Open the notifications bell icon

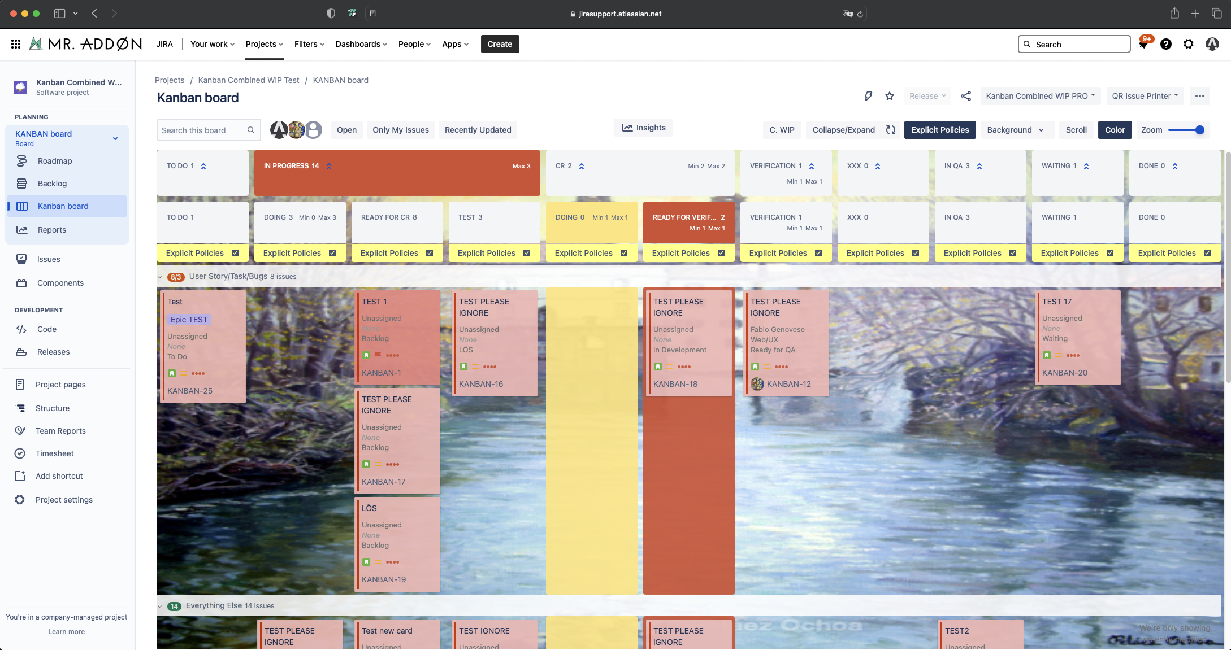tap(1143, 44)
